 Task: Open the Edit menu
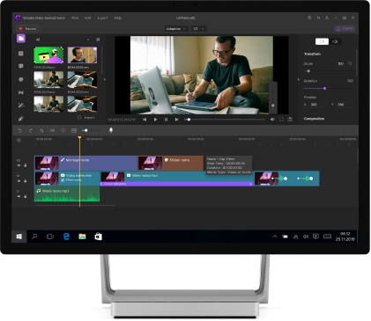click(x=88, y=18)
